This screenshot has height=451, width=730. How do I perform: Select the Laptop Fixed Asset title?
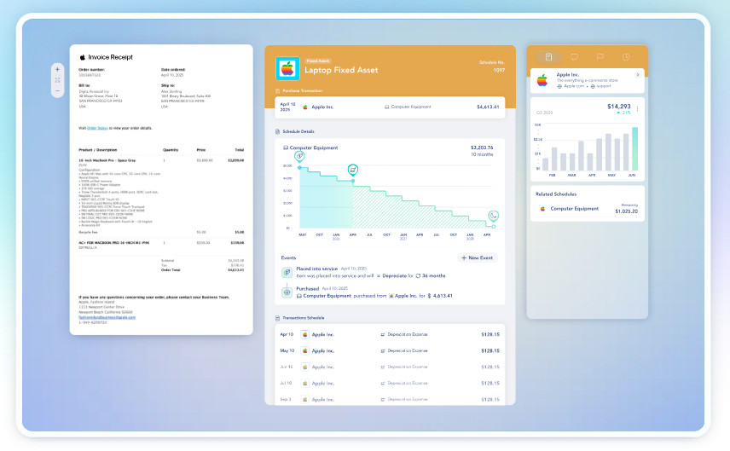[341, 70]
